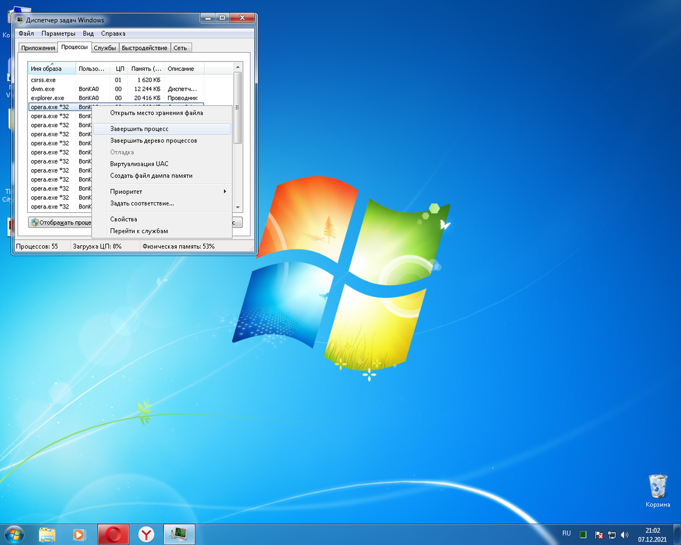Open the network tray icon
The height and width of the screenshot is (545, 681).
pos(612,535)
